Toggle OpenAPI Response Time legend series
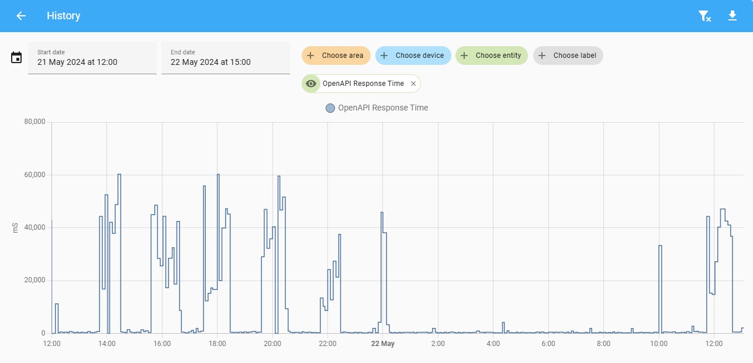The height and width of the screenshot is (363, 753). [382, 108]
